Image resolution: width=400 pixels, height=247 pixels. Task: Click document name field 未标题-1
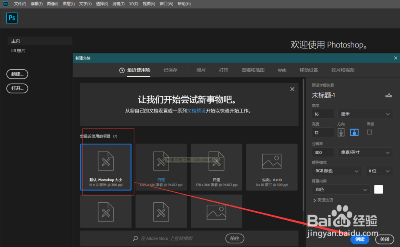click(x=347, y=95)
